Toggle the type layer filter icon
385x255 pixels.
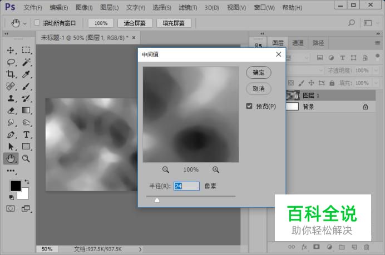tap(342, 58)
